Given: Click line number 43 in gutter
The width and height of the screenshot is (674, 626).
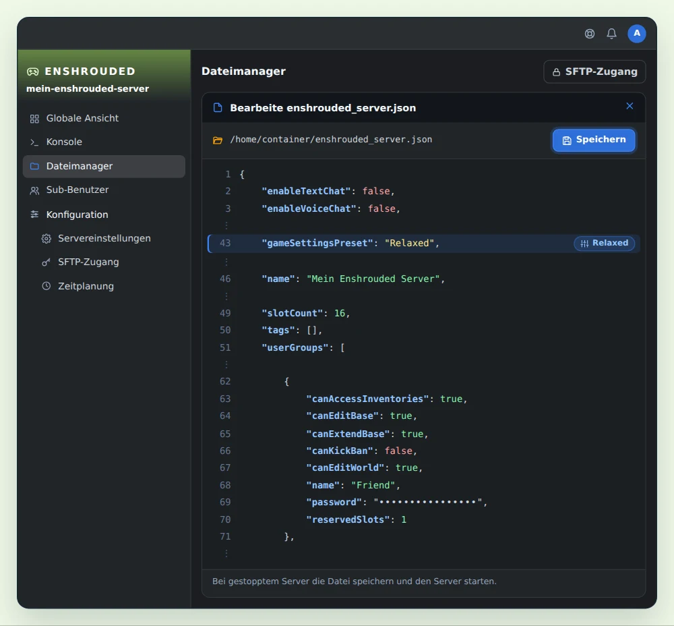Looking at the screenshot, I should [225, 243].
